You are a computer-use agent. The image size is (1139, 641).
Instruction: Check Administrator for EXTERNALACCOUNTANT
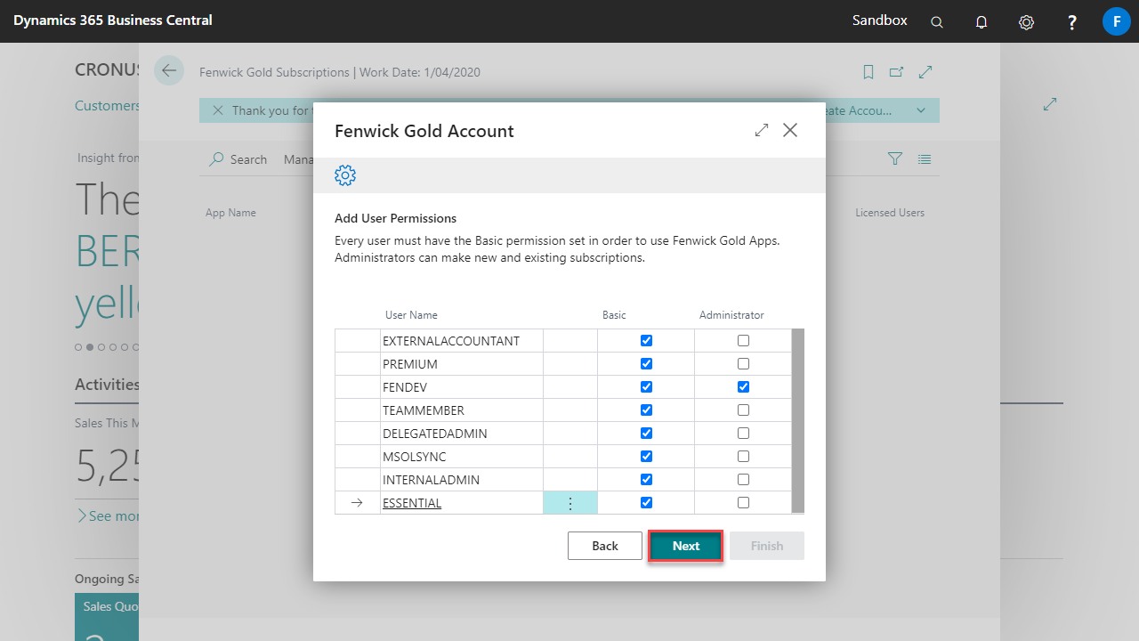[743, 340]
